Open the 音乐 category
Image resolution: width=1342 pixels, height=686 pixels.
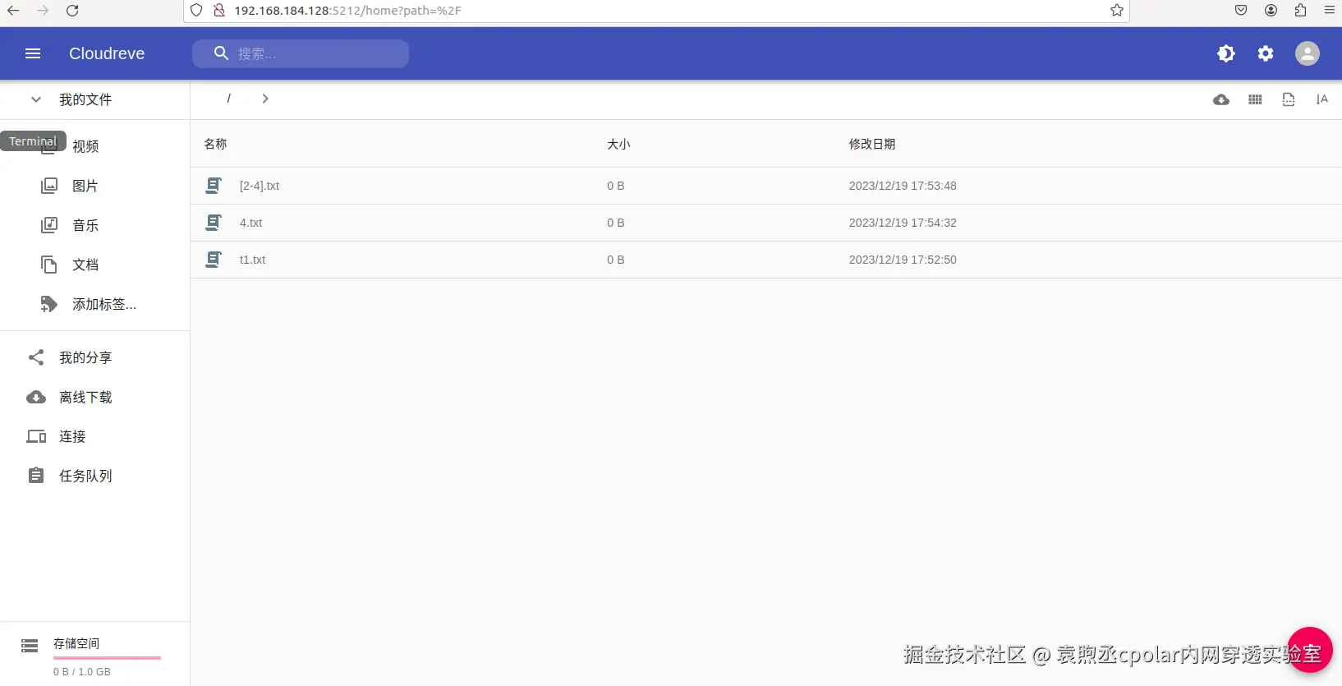[85, 225]
